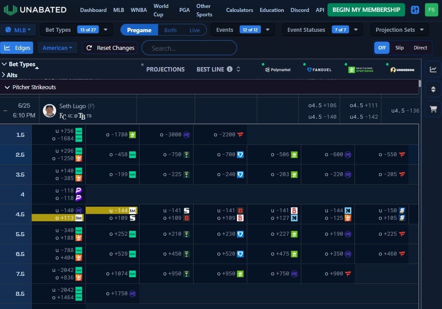Click the DraftKings Sportsbook column logo

pyautogui.click(x=361, y=69)
